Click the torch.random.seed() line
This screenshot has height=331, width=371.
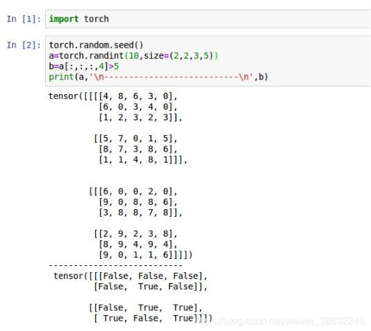[96, 45]
